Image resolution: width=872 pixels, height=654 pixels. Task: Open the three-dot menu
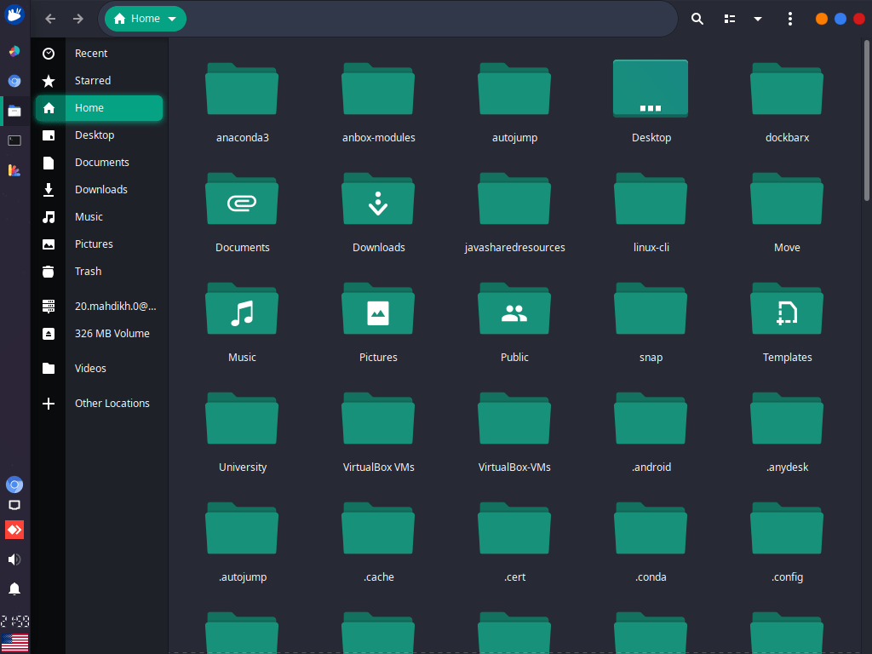click(x=789, y=18)
